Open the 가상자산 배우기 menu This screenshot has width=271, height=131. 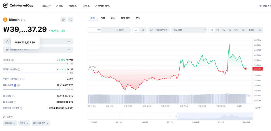coord(103,6)
